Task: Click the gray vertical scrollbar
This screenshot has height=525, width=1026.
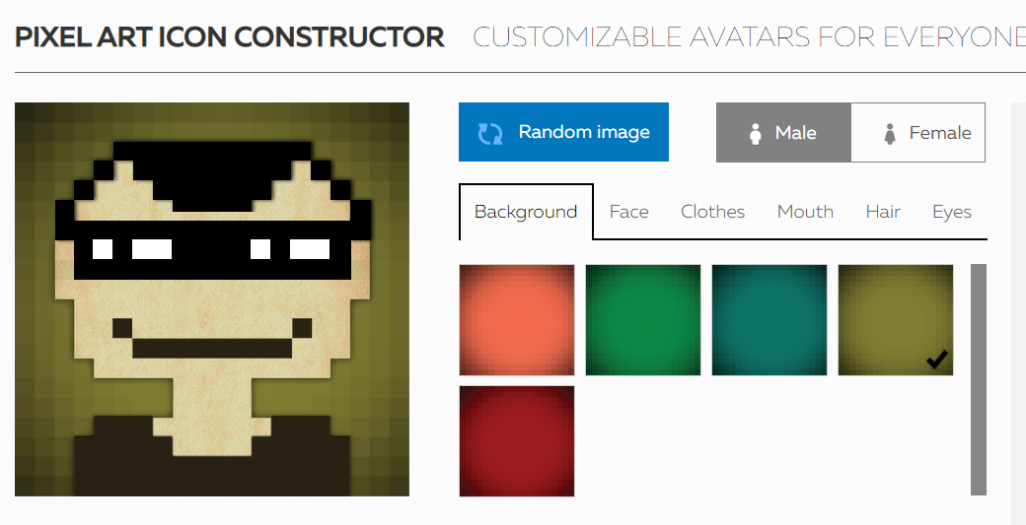Action: coord(979,379)
